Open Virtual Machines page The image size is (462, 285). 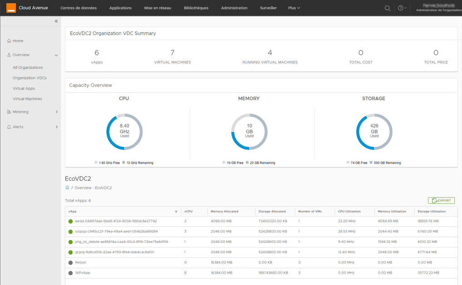tap(27, 99)
